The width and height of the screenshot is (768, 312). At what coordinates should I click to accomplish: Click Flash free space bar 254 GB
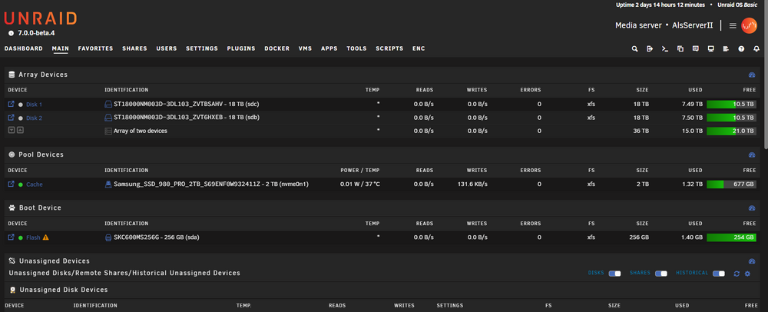pos(732,237)
